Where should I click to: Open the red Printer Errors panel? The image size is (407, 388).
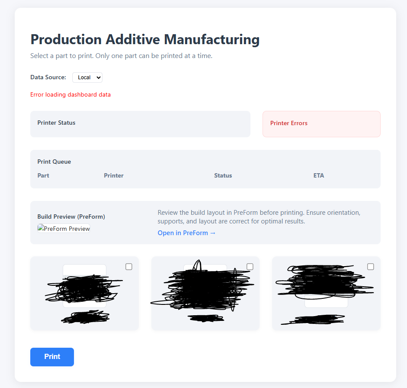pos(321,124)
